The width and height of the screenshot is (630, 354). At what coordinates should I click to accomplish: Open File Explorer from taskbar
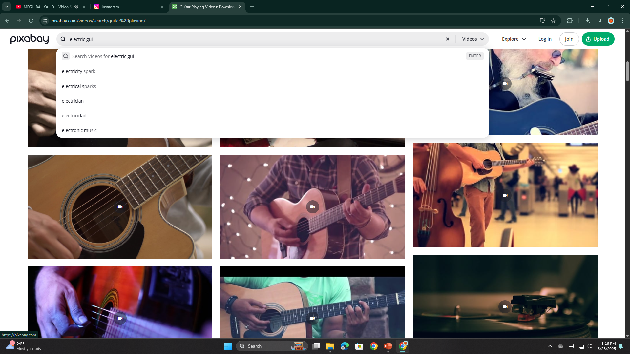330,346
